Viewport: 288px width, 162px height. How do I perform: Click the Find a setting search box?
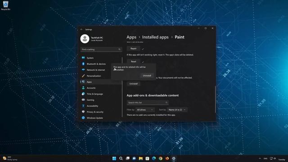(x=101, y=49)
